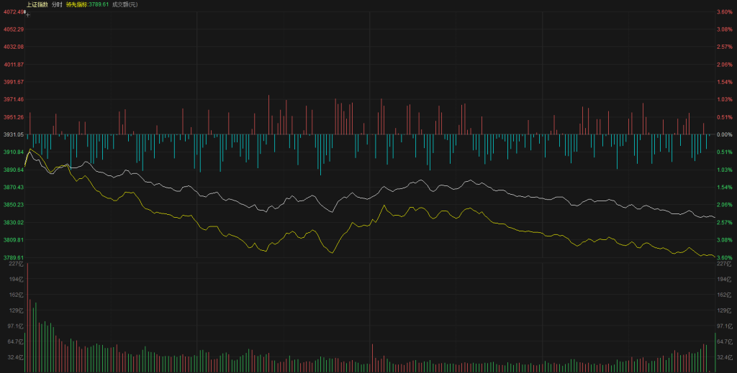The image size is (737, 373).
Task: Click the 227亿 label on left volume axis
Action: [15, 264]
